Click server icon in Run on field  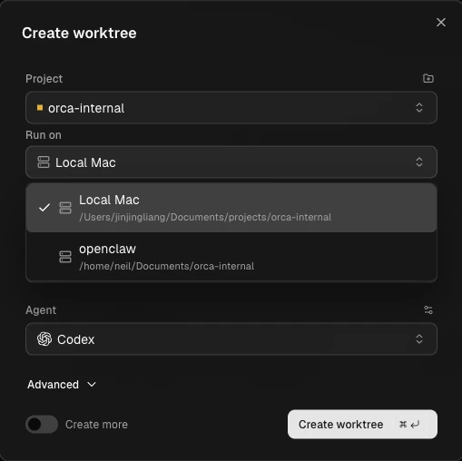pos(44,162)
